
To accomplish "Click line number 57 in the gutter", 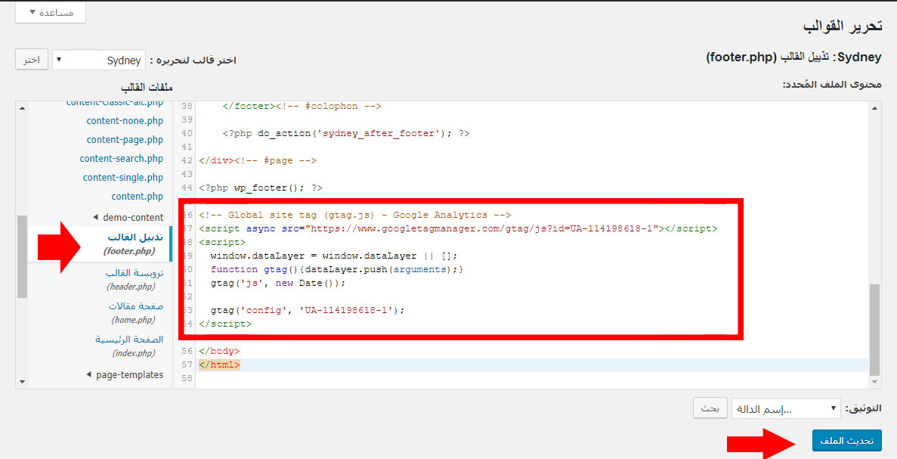I will point(187,364).
